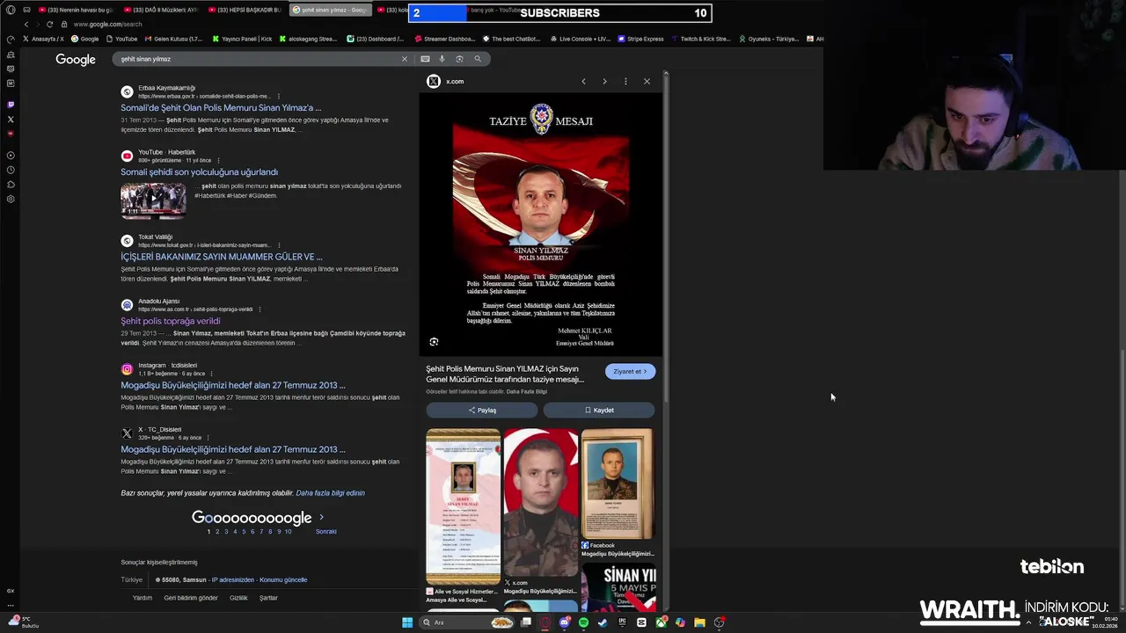Click the Kaydet save button
The width and height of the screenshot is (1126, 633).
point(599,410)
